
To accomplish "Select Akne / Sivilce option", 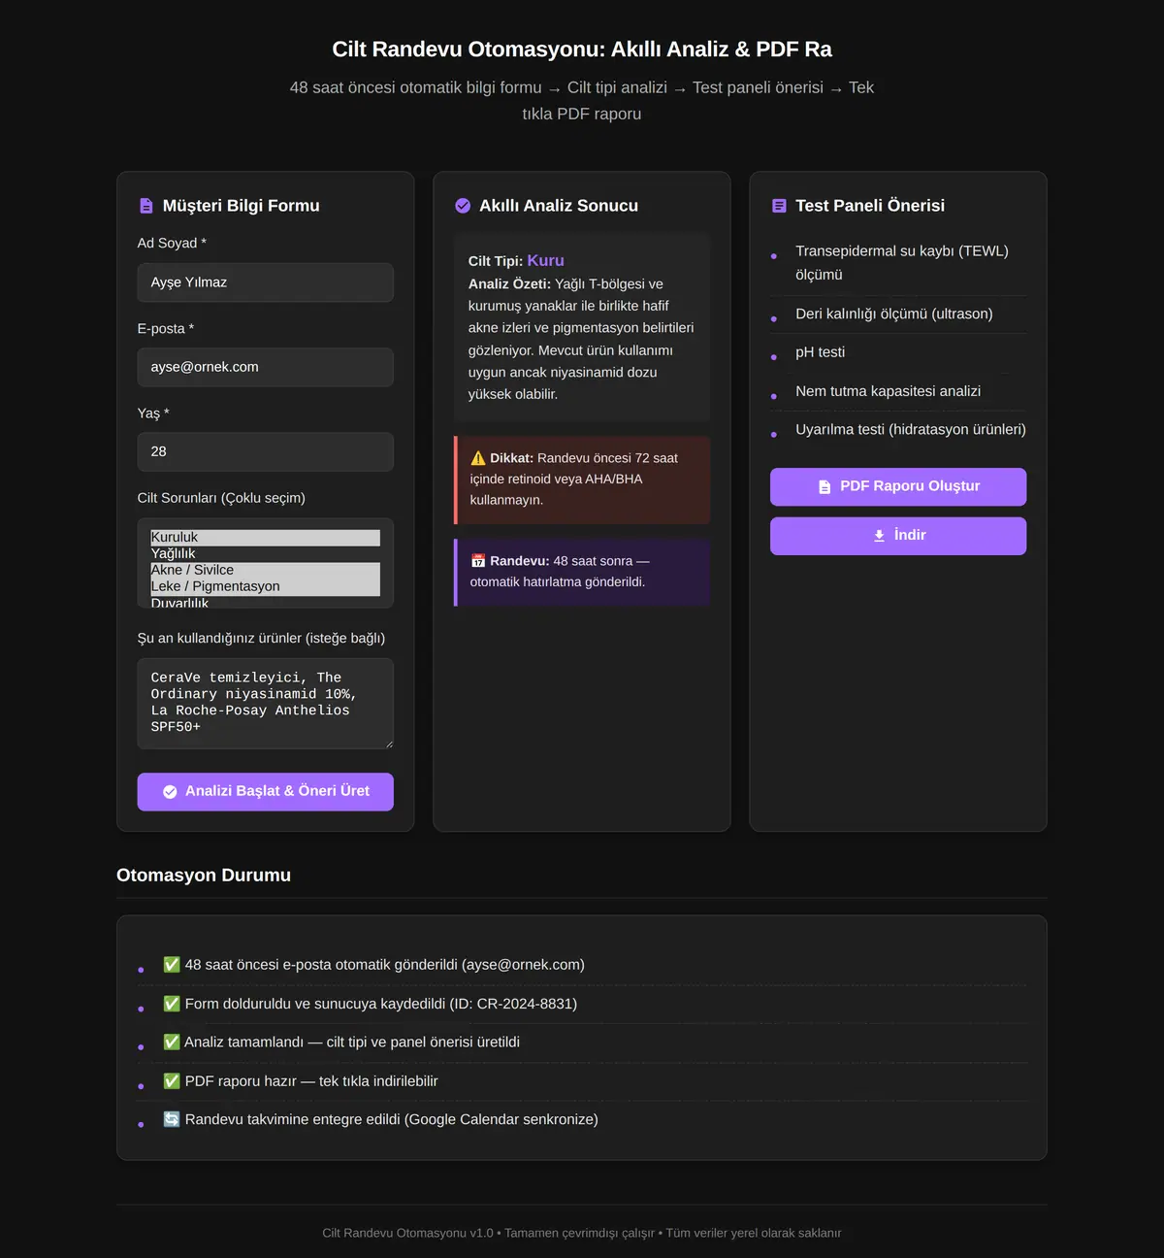I will (265, 571).
